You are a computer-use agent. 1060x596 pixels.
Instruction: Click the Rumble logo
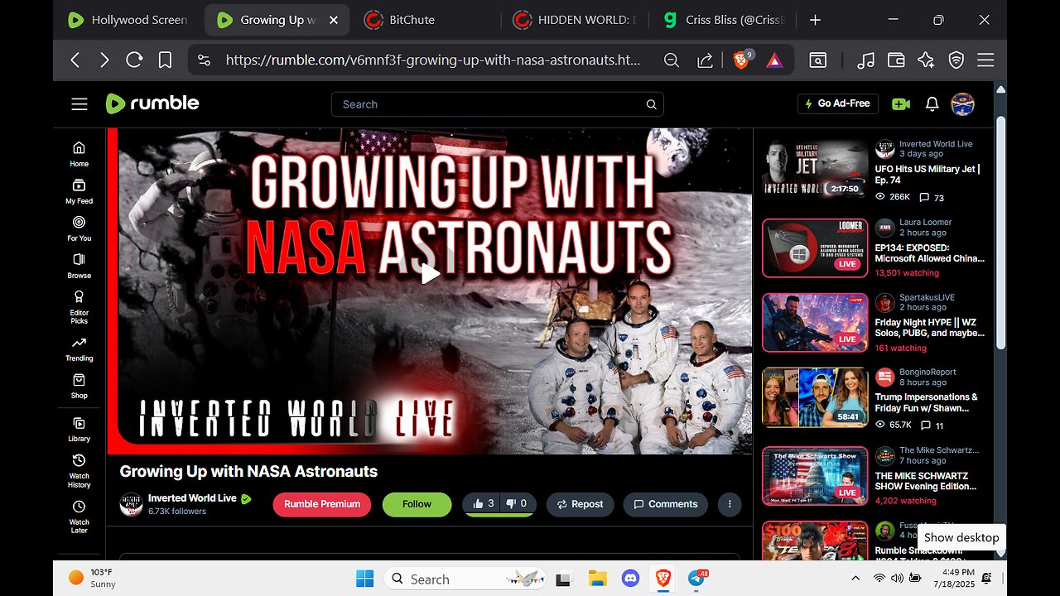coord(152,103)
